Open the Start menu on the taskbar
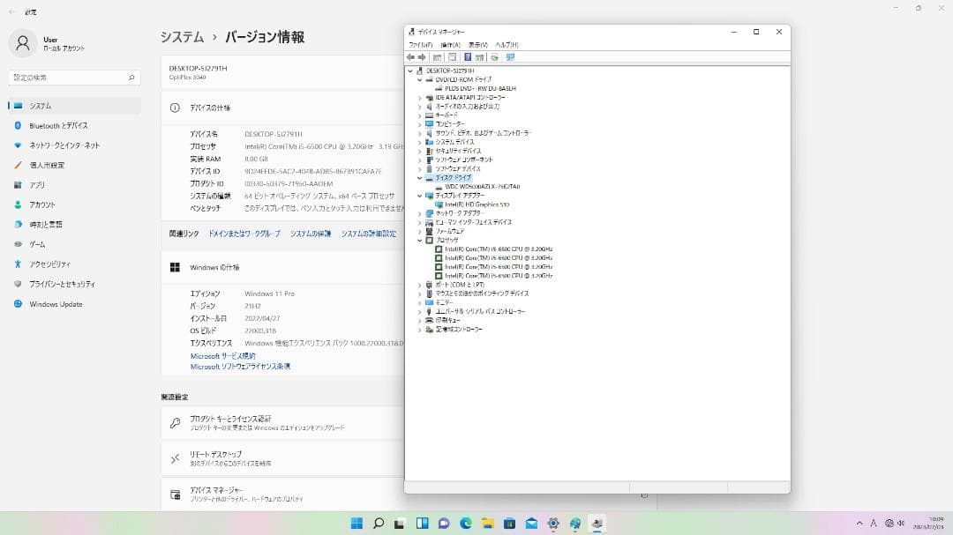The image size is (953, 535). point(356,524)
